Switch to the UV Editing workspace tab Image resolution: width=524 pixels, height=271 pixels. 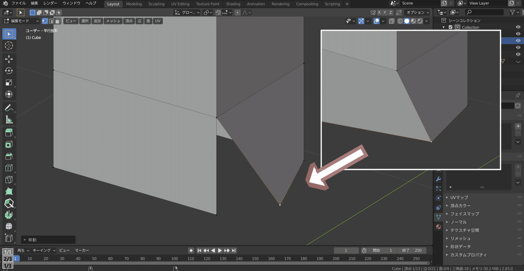point(180,4)
